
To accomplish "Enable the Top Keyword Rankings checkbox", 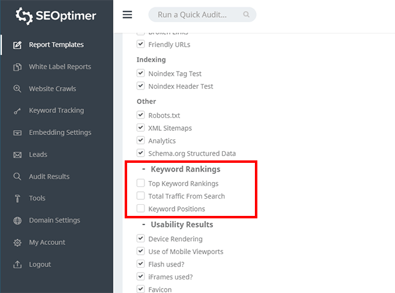I will 141,183.
